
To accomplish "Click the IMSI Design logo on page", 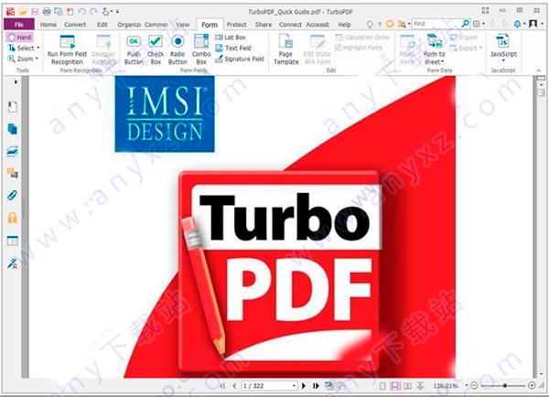I will [x=165, y=114].
